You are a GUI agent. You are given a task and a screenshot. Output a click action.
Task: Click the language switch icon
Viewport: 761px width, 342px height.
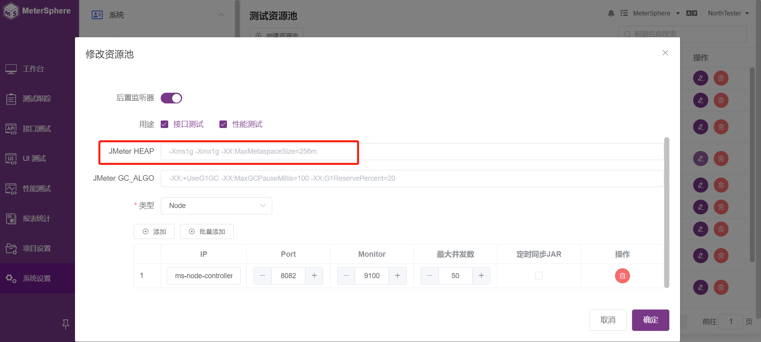692,13
